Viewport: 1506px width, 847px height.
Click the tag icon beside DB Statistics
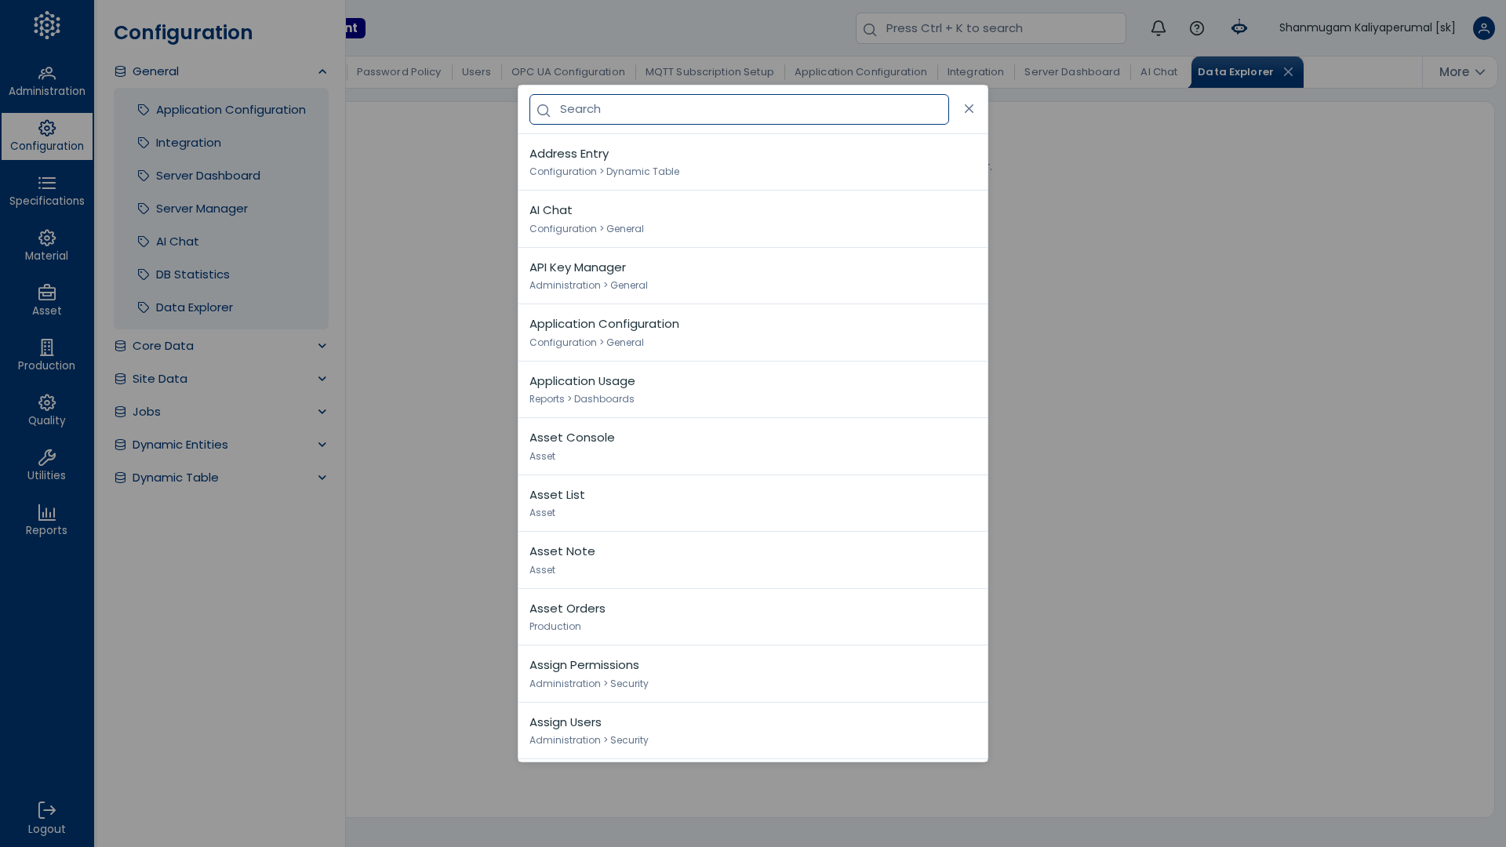[x=144, y=274]
